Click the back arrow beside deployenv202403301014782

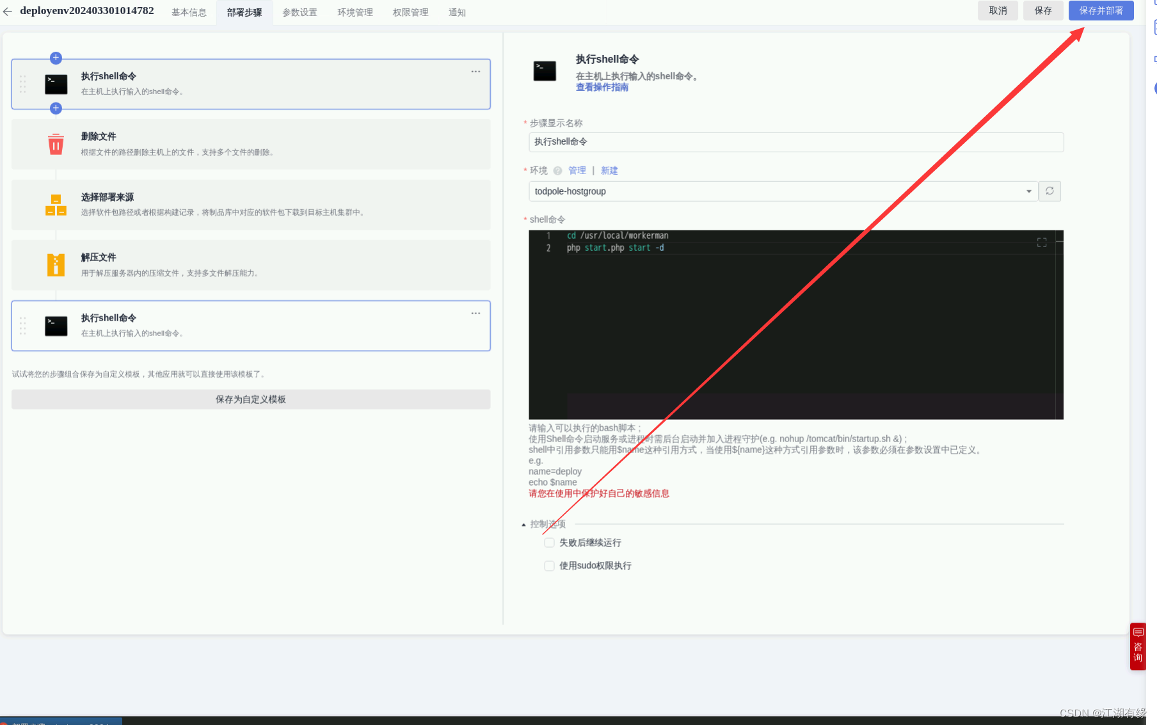click(x=7, y=10)
